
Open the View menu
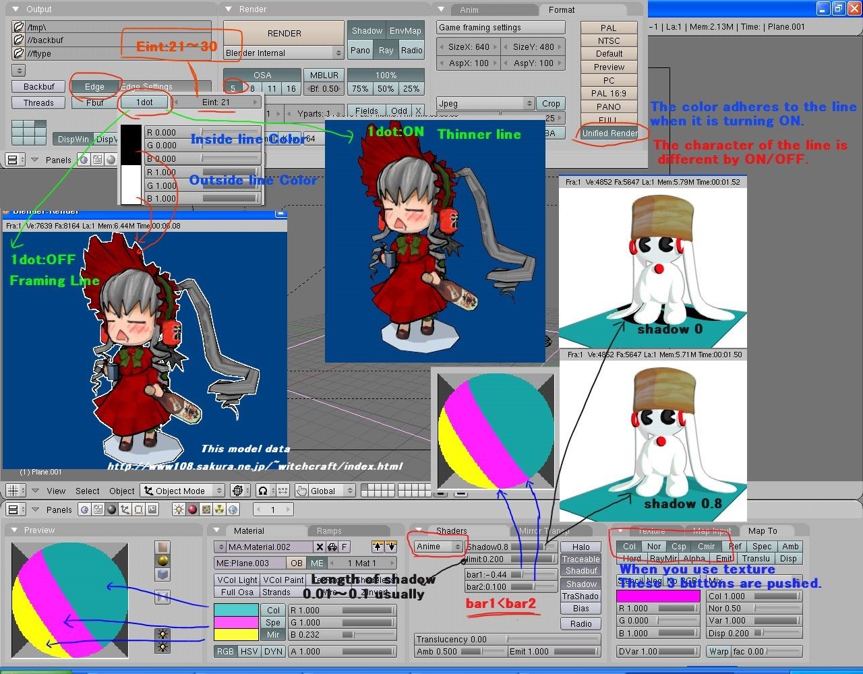click(x=56, y=491)
